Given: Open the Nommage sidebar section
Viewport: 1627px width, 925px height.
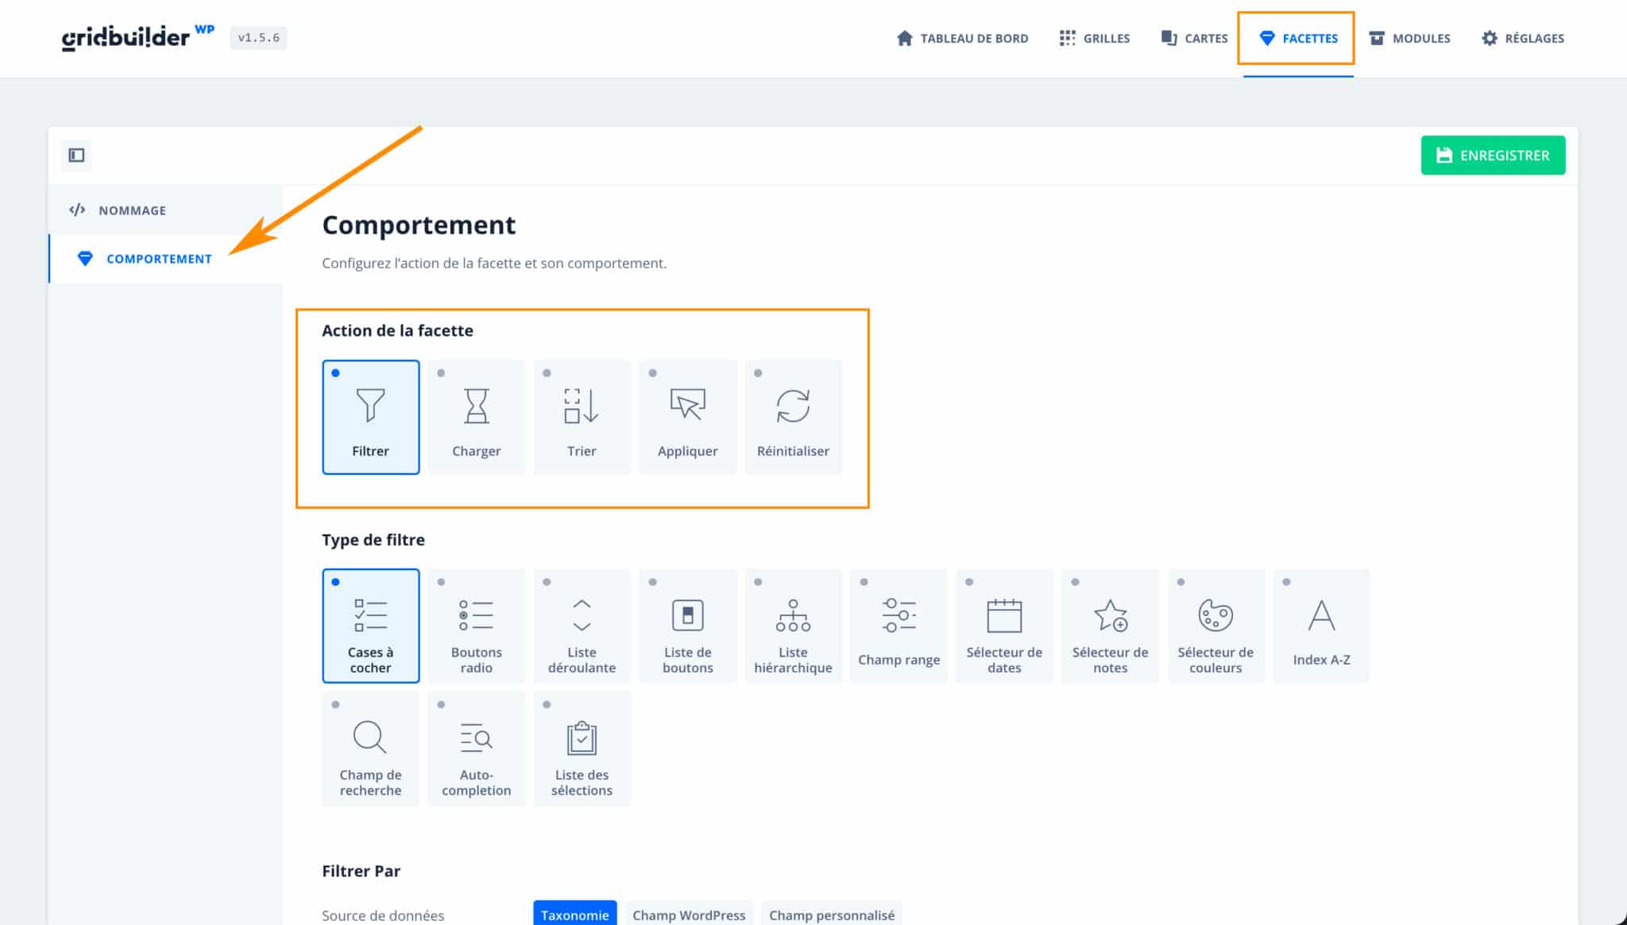Looking at the screenshot, I should [132, 210].
